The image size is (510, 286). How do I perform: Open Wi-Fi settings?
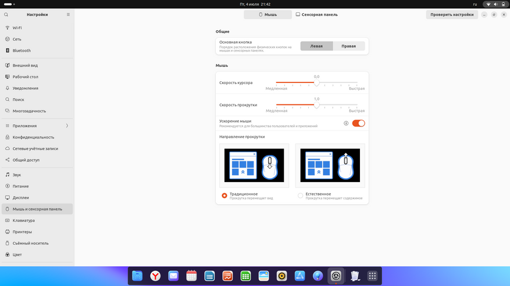37,28
